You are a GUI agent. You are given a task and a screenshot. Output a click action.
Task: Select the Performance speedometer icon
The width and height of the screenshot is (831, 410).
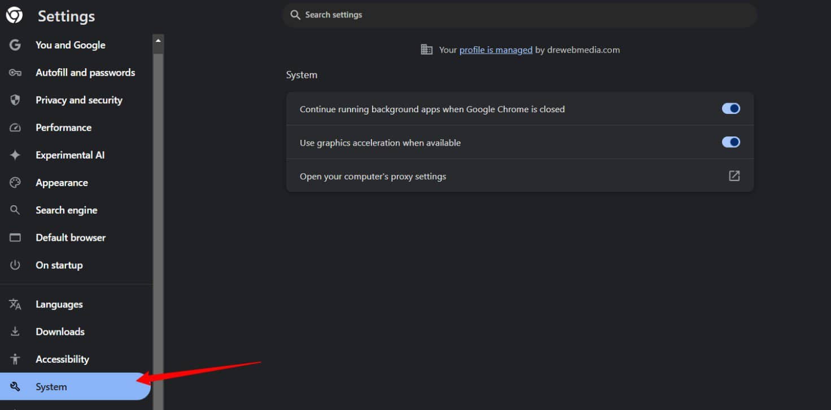point(15,127)
